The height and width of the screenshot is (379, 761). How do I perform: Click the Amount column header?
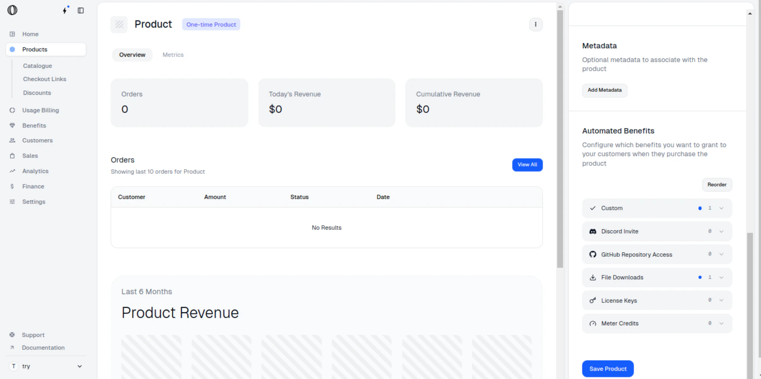point(215,197)
